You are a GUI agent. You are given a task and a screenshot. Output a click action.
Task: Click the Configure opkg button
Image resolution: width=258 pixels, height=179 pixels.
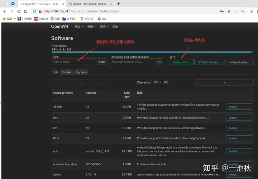coord(239,62)
